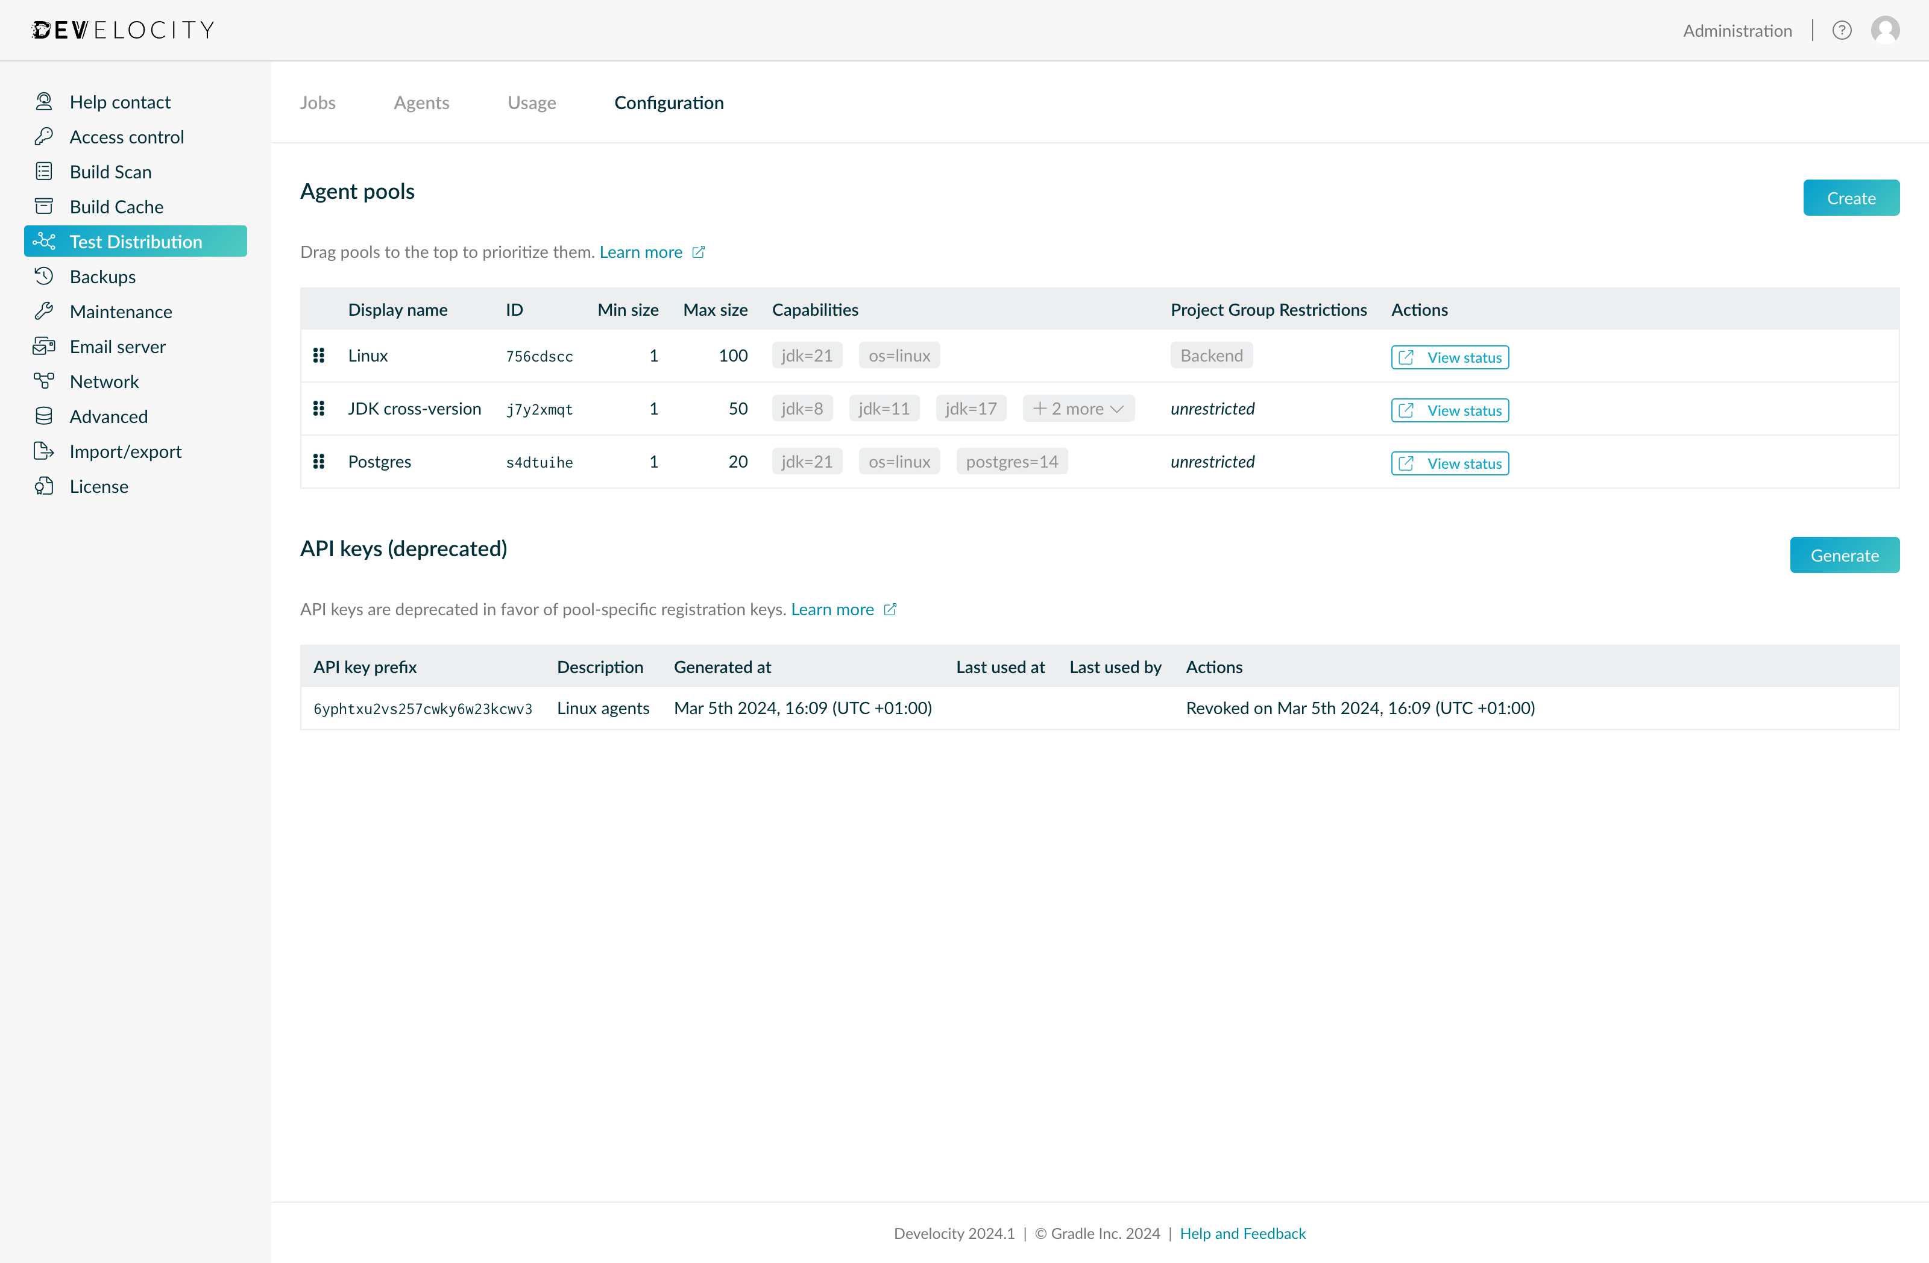Screen dimensions: 1929x1263
Task: Open the Import/export sidebar icon
Action: [x=45, y=451]
